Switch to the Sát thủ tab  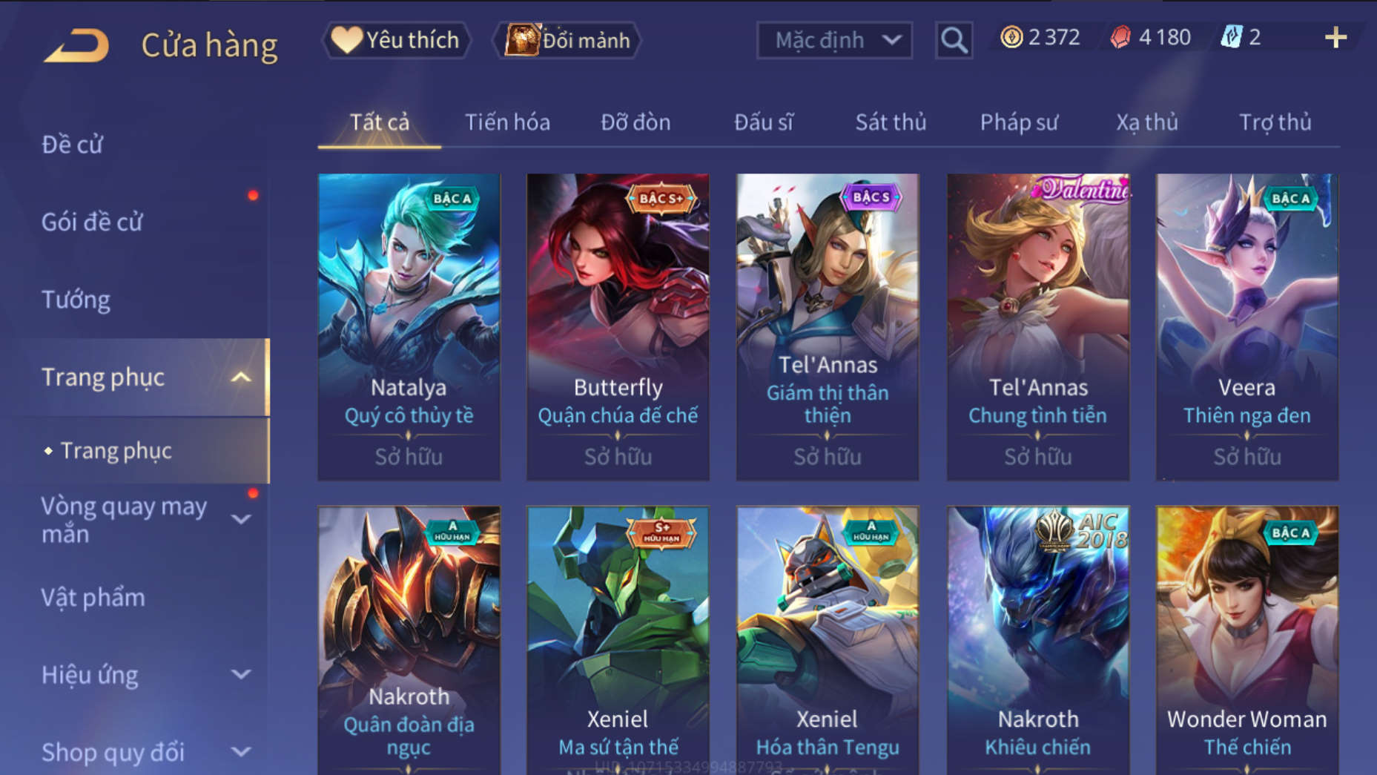[891, 122]
